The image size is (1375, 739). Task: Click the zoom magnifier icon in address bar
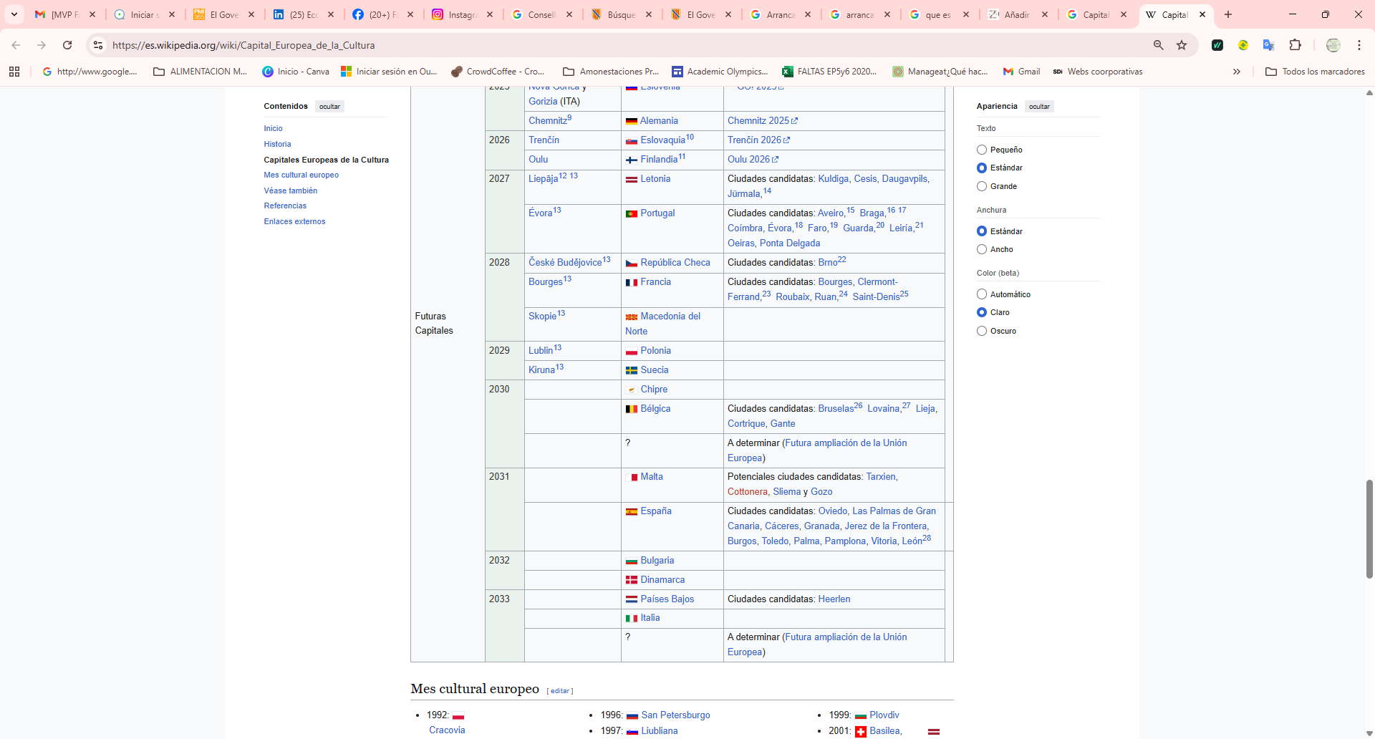click(1158, 45)
